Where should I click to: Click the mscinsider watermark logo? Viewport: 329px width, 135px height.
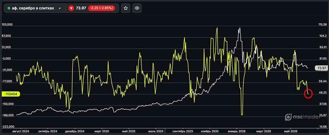303,117
